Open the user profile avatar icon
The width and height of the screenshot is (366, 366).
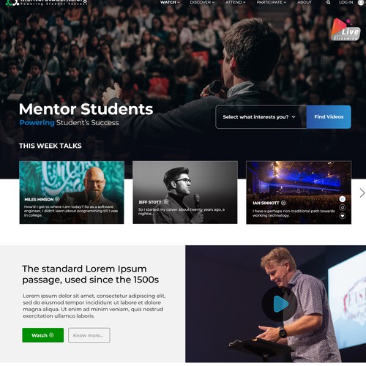361,2
